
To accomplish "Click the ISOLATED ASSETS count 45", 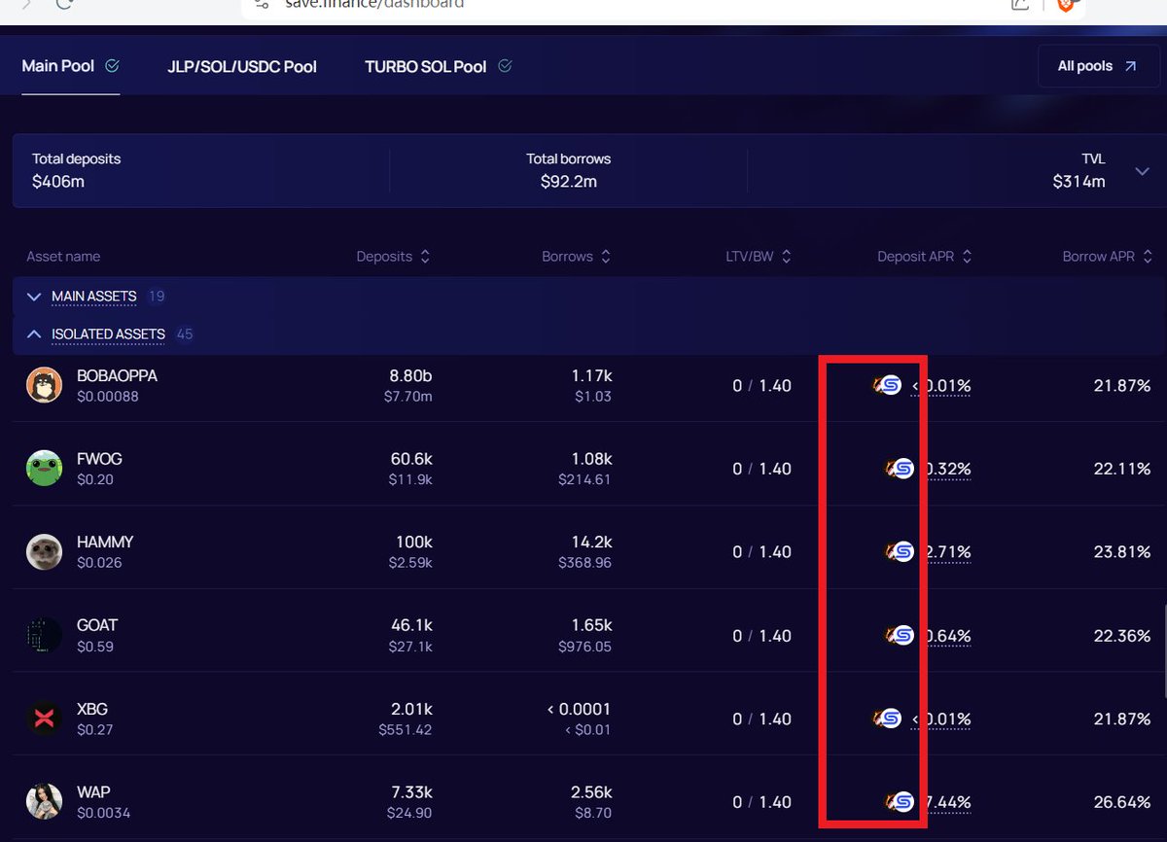I will 185,333.
